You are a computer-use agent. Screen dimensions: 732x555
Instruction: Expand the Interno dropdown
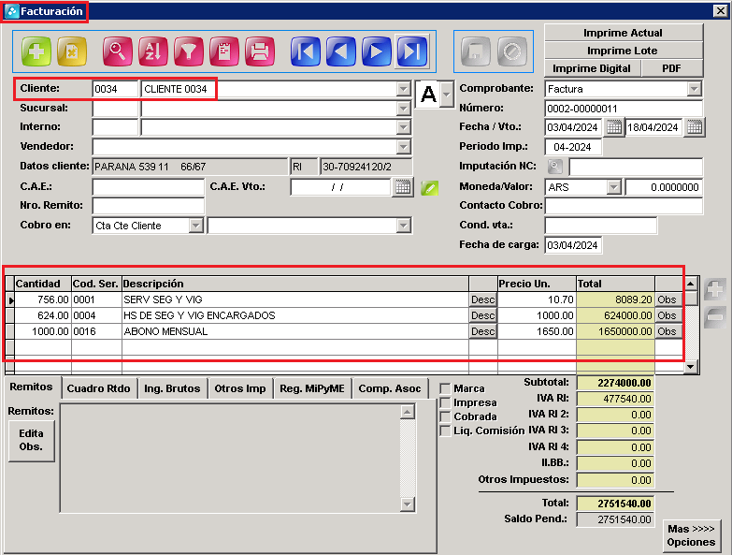[x=403, y=127]
